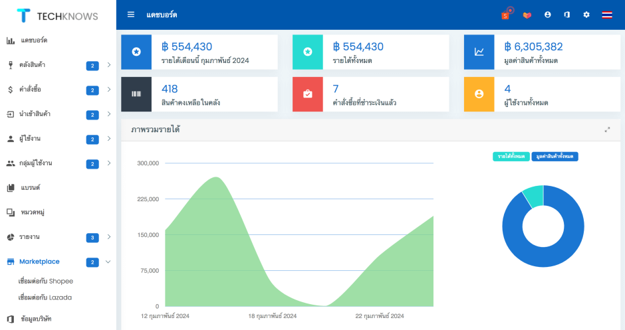Click the import icon beside นำเข้าสินค้า
The height and width of the screenshot is (330, 625).
click(11, 114)
